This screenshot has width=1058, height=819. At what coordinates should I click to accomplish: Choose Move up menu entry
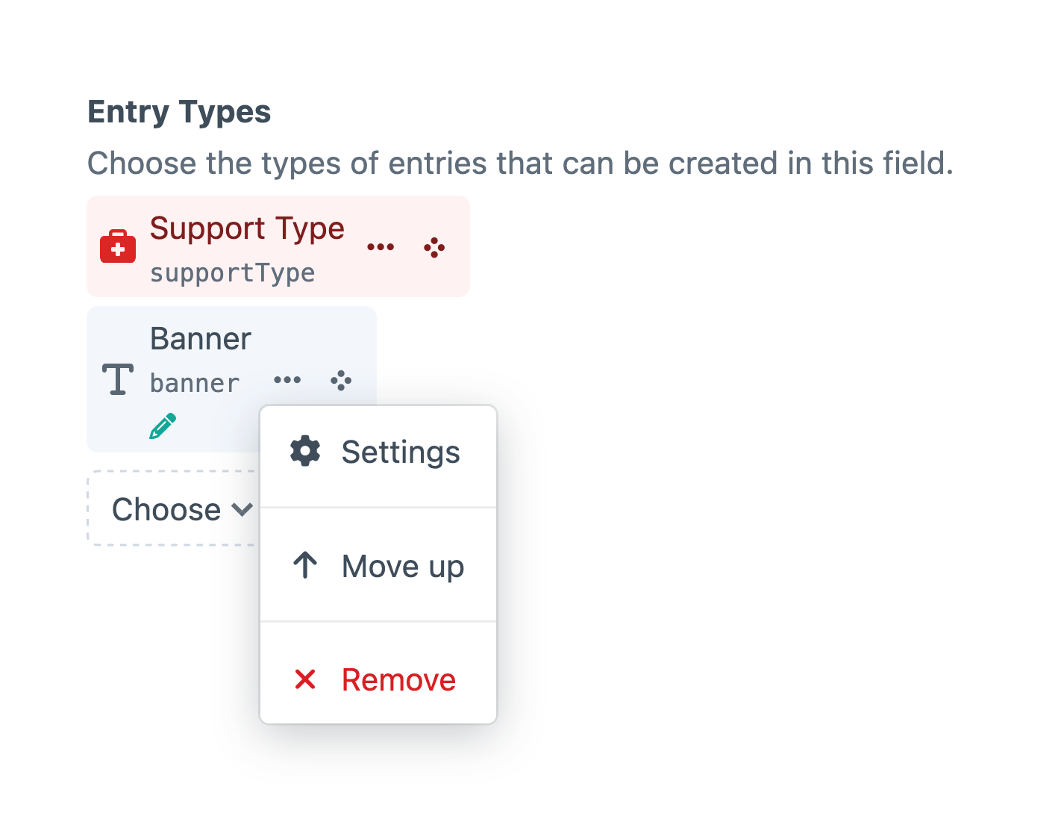click(x=402, y=567)
